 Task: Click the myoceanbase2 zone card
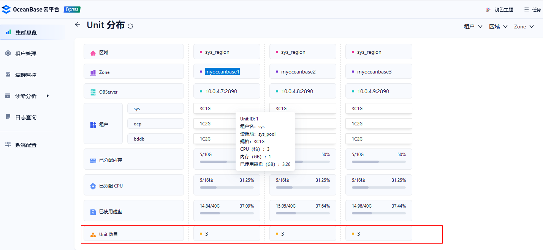click(303, 71)
